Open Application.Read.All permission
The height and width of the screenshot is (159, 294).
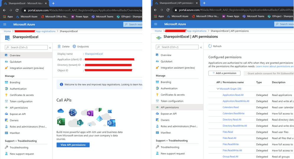coord(233,95)
